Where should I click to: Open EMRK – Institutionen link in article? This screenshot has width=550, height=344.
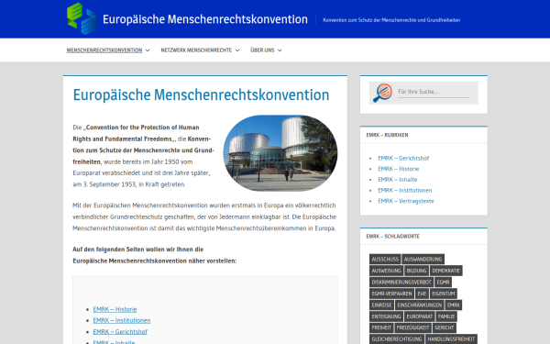click(122, 320)
